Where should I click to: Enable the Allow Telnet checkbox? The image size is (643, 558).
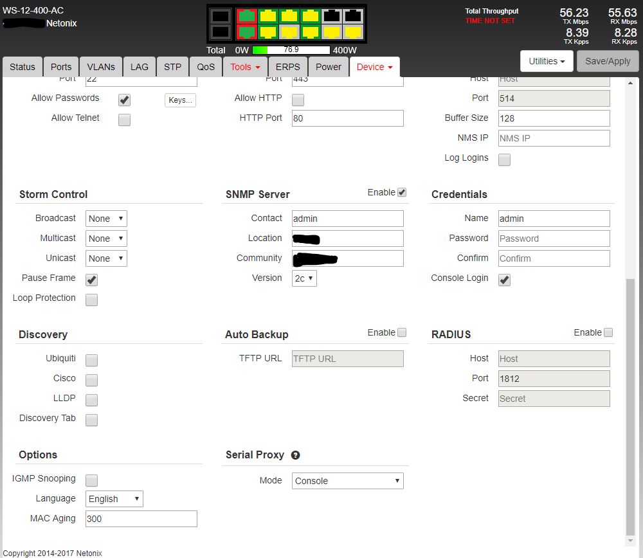124,120
